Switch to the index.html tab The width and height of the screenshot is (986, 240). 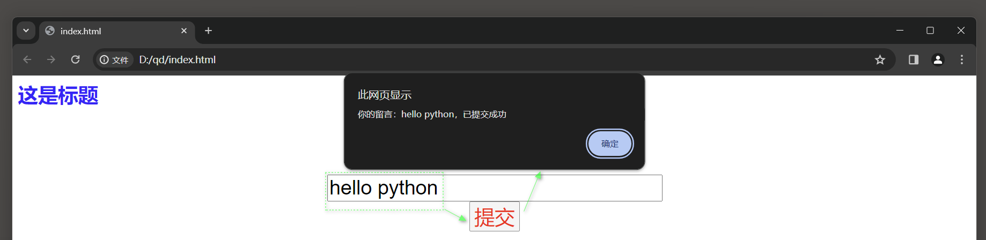tap(116, 31)
